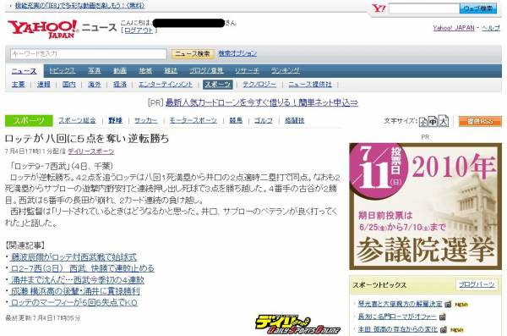Viewport: 507px width, 336px height.
Task: Open ゴルフ subcategory
Action: click(263, 120)
